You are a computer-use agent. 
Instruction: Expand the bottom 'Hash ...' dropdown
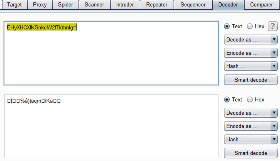(251, 139)
